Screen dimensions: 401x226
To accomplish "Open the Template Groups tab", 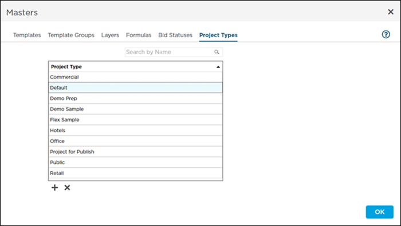I will point(71,35).
